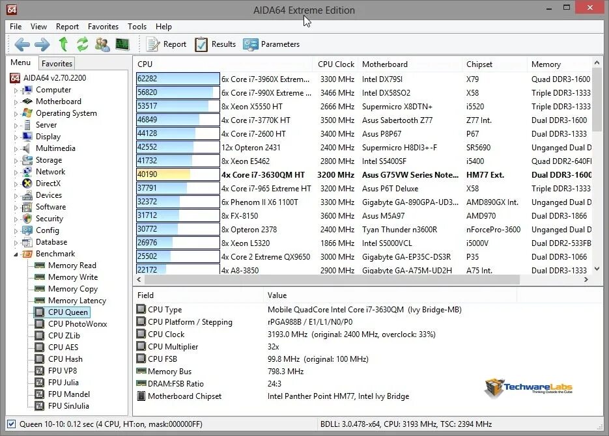
Task: Click the Security shield icon
Action: click(27, 219)
